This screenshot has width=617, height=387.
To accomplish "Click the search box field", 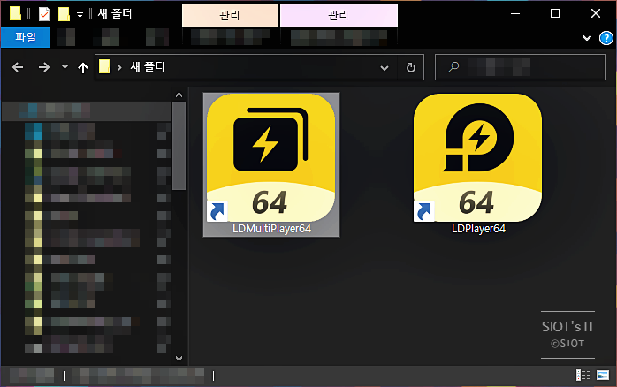I will click(x=520, y=67).
